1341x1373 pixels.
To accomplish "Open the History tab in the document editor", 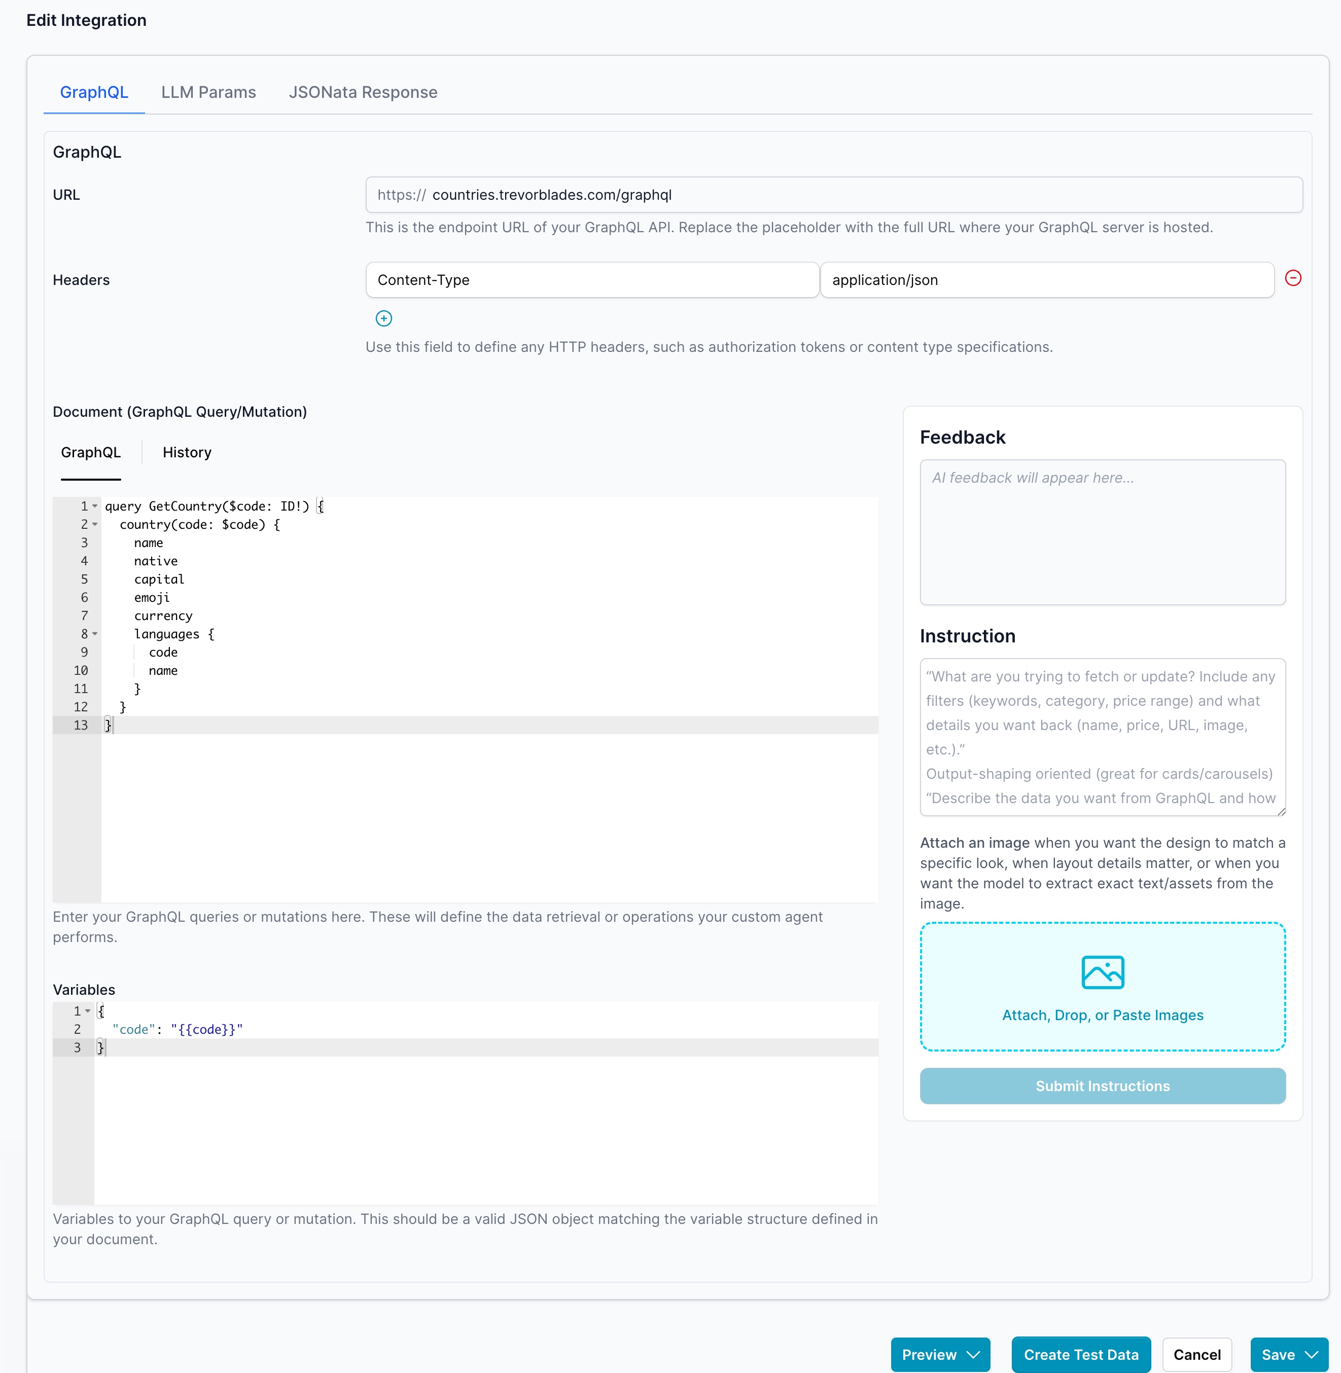I will coord(186,452).
